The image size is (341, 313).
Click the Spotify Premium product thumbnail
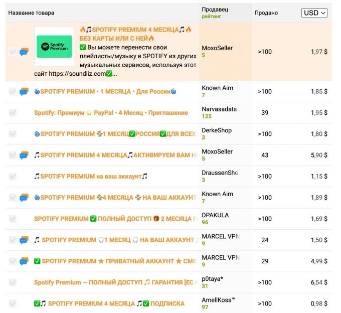(x=54, y=47)
